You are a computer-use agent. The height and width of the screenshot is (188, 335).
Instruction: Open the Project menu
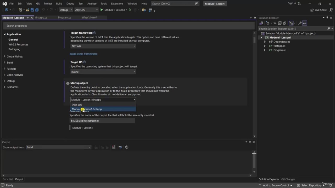point(48,4)
